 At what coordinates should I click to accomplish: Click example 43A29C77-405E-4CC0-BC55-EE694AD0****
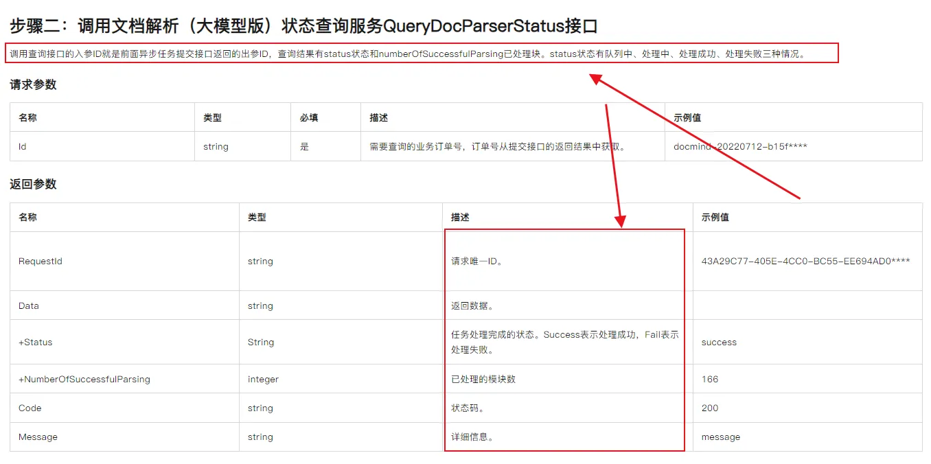pos(806,261)
